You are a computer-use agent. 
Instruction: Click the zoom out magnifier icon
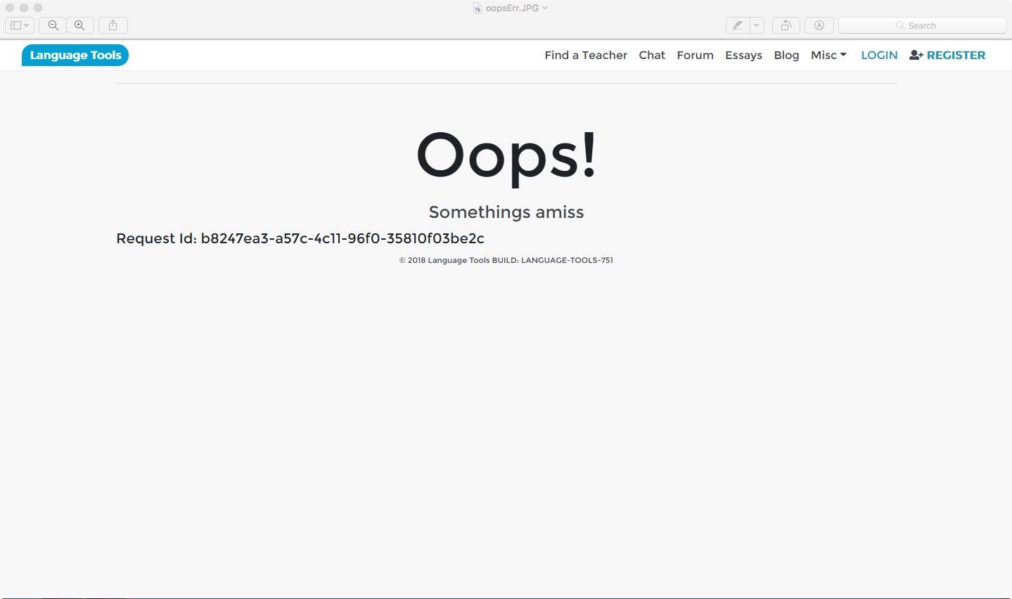pos(53,25)
